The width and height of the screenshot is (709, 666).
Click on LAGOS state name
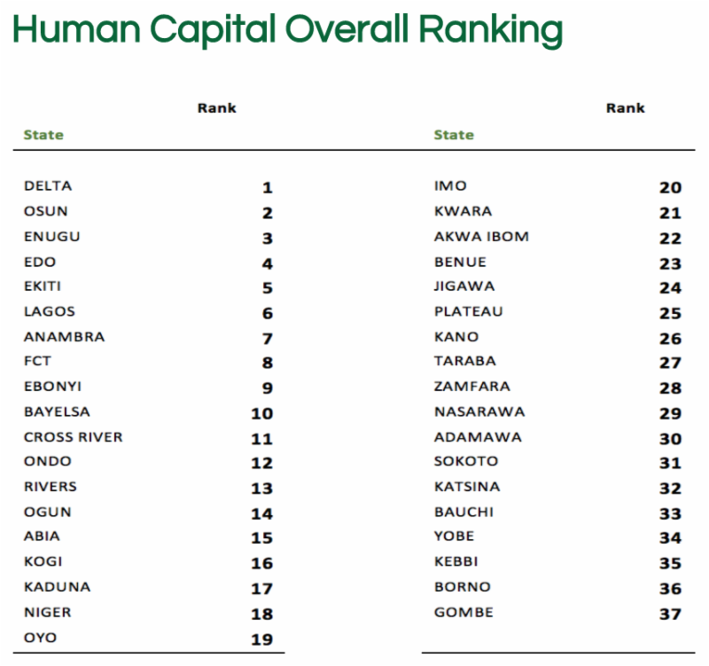pyautogui.click(x=50, y=311)
